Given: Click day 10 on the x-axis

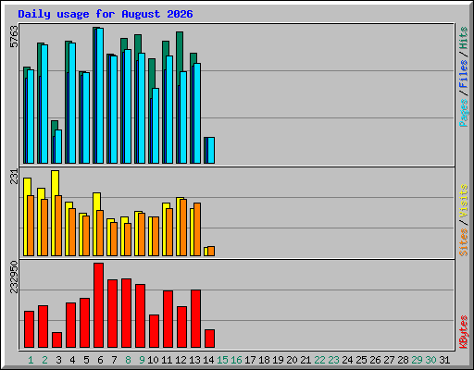Looking at the screenshot, I should pos(153,360).
